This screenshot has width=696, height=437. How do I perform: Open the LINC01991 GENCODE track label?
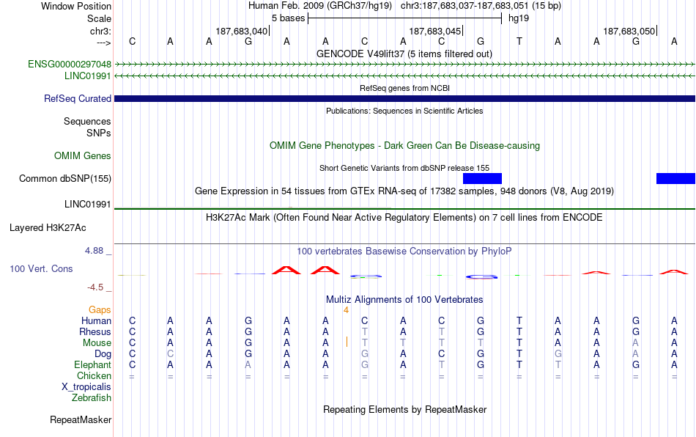point(87,76)
